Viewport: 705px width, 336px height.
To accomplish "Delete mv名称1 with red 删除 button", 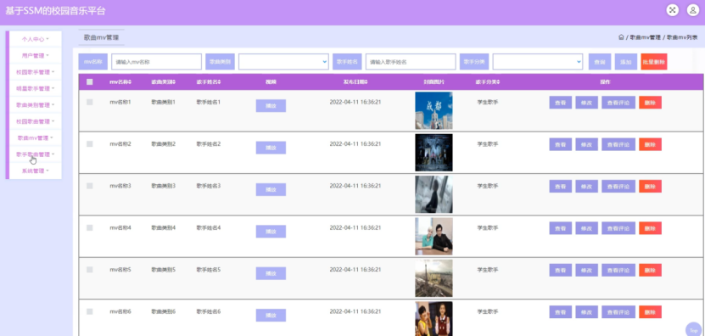I will [650, 103].
